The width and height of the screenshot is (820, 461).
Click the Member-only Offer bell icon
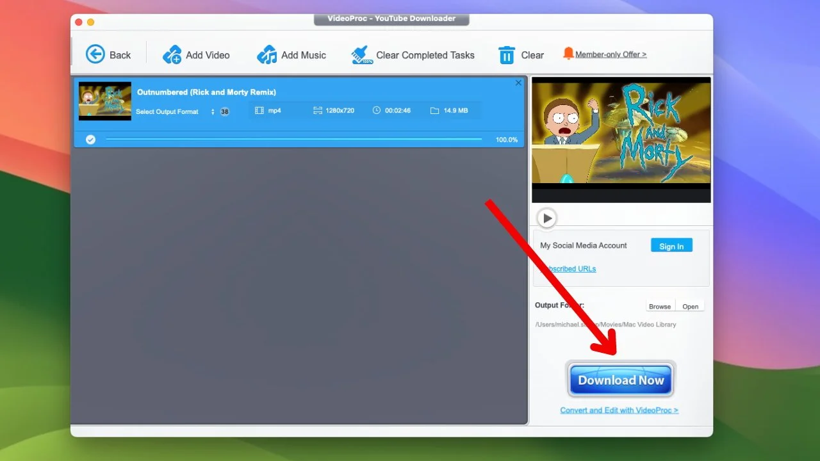pos(568,54)
